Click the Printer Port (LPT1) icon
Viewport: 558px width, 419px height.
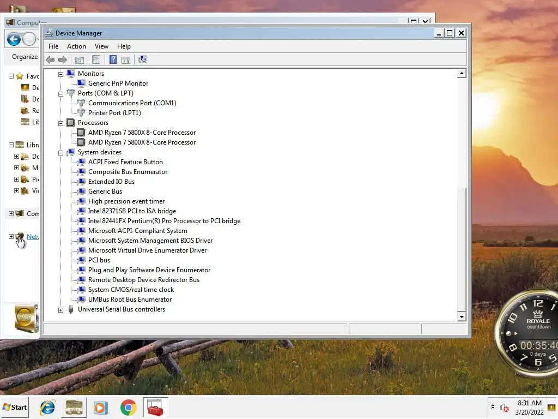[x=81, y=112]
